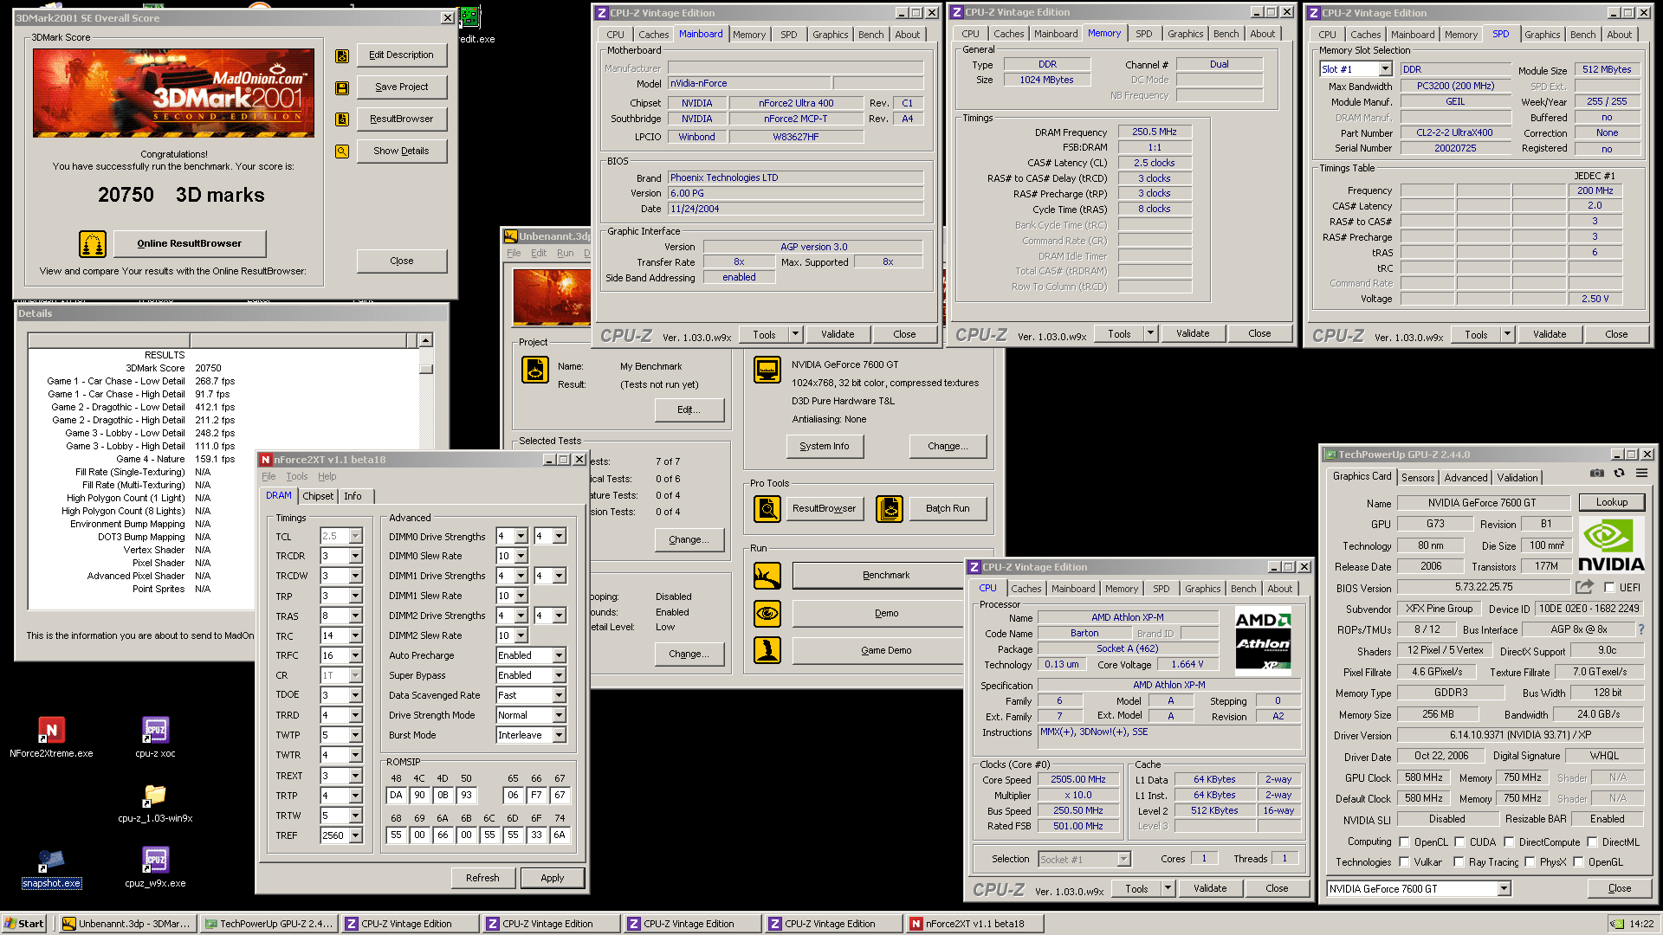Take a GPU-Z screenshot with camera icon
Image resolution: width=1663 pixels, height=935 pixels.
(x=1597, y=473)
